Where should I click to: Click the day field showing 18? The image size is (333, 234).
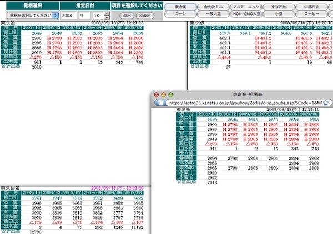pyautogui.click(x=98, y=16)
